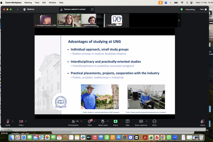Expand the chevron next to window controls
Viewport: 213px width, 142px height.
17,9
